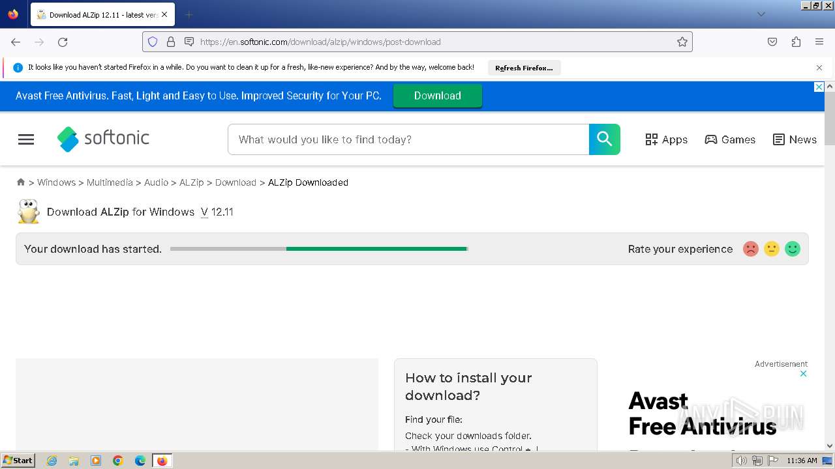This screenshot has height=469, width=835.
Task: Click the volume speaker tray icon
Action: point(741,461)
